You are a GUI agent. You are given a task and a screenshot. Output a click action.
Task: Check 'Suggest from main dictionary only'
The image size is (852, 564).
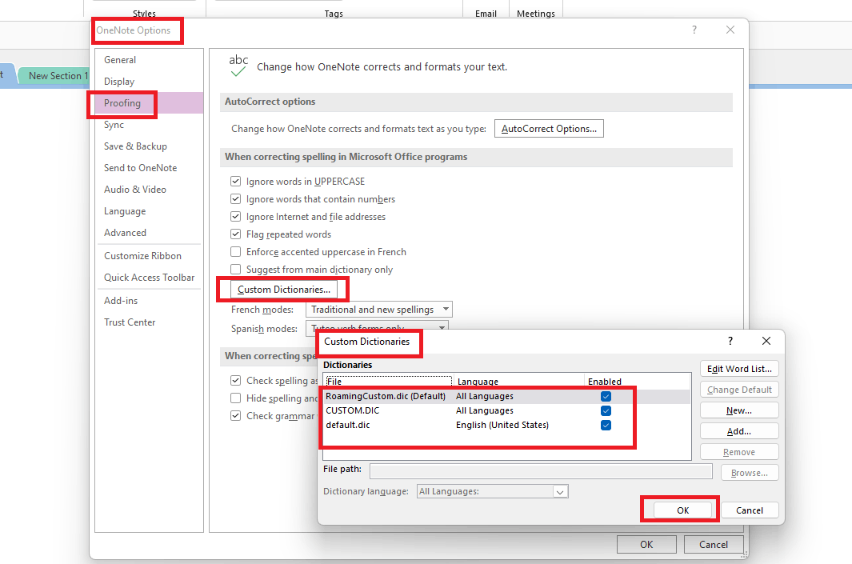coord(236,270)
